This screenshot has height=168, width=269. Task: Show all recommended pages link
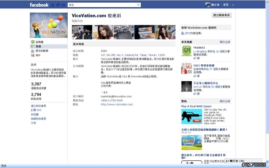(x=225, y=42)
